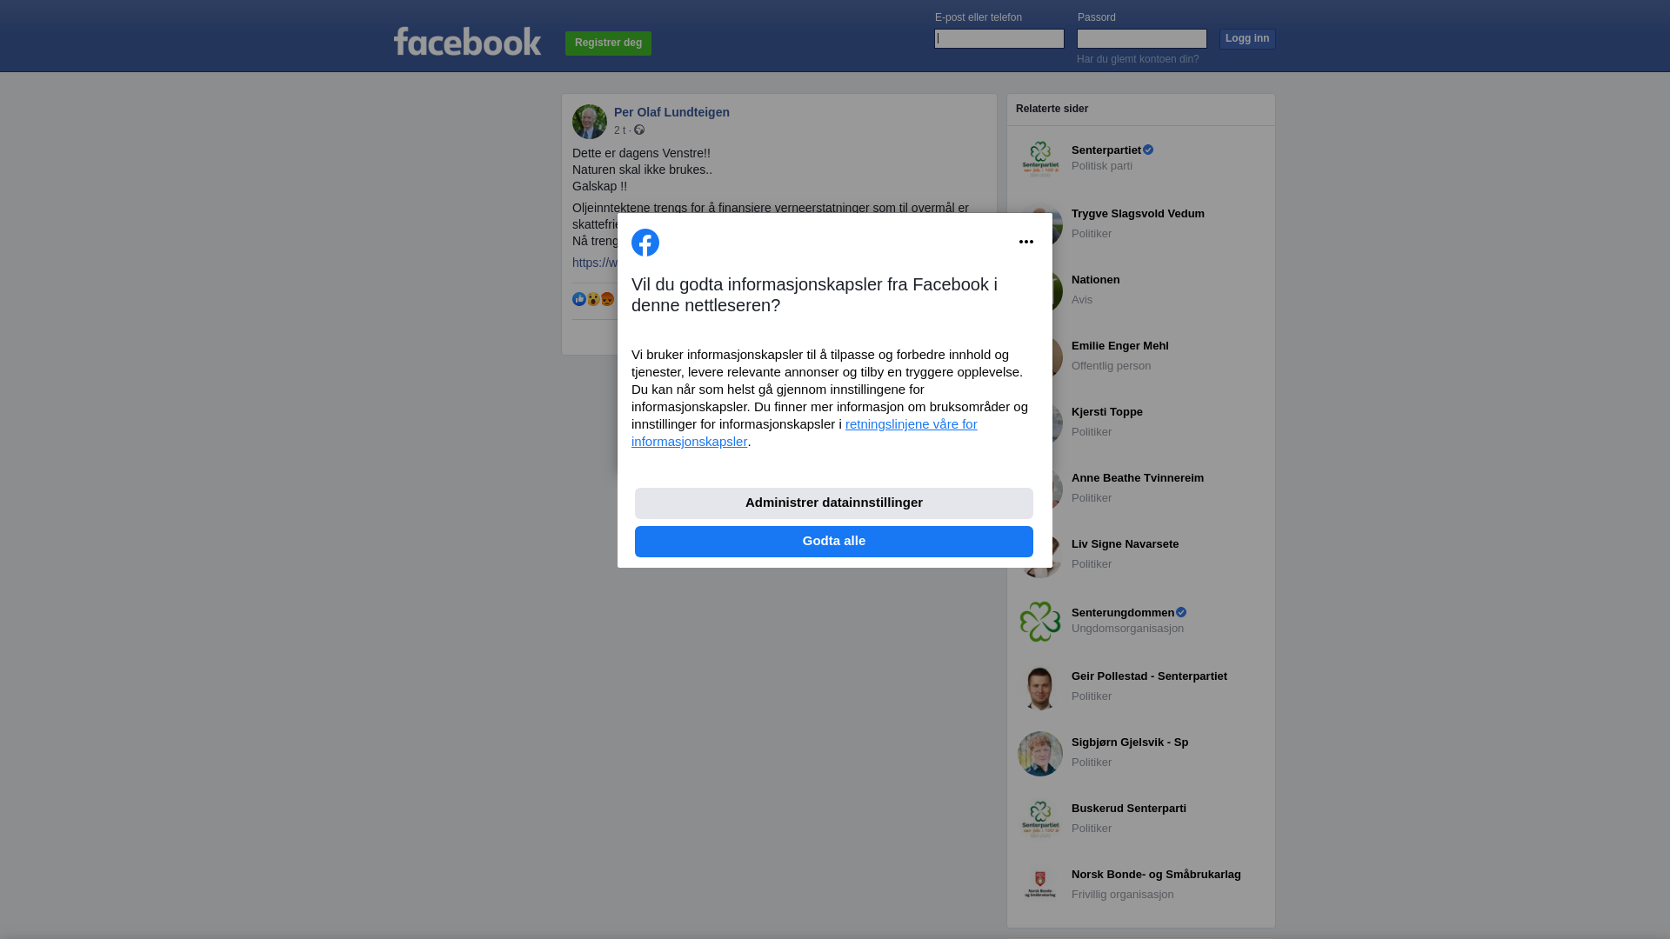
Task: Open the Senterungdommen clover logo
Action: coord(1040,622)
